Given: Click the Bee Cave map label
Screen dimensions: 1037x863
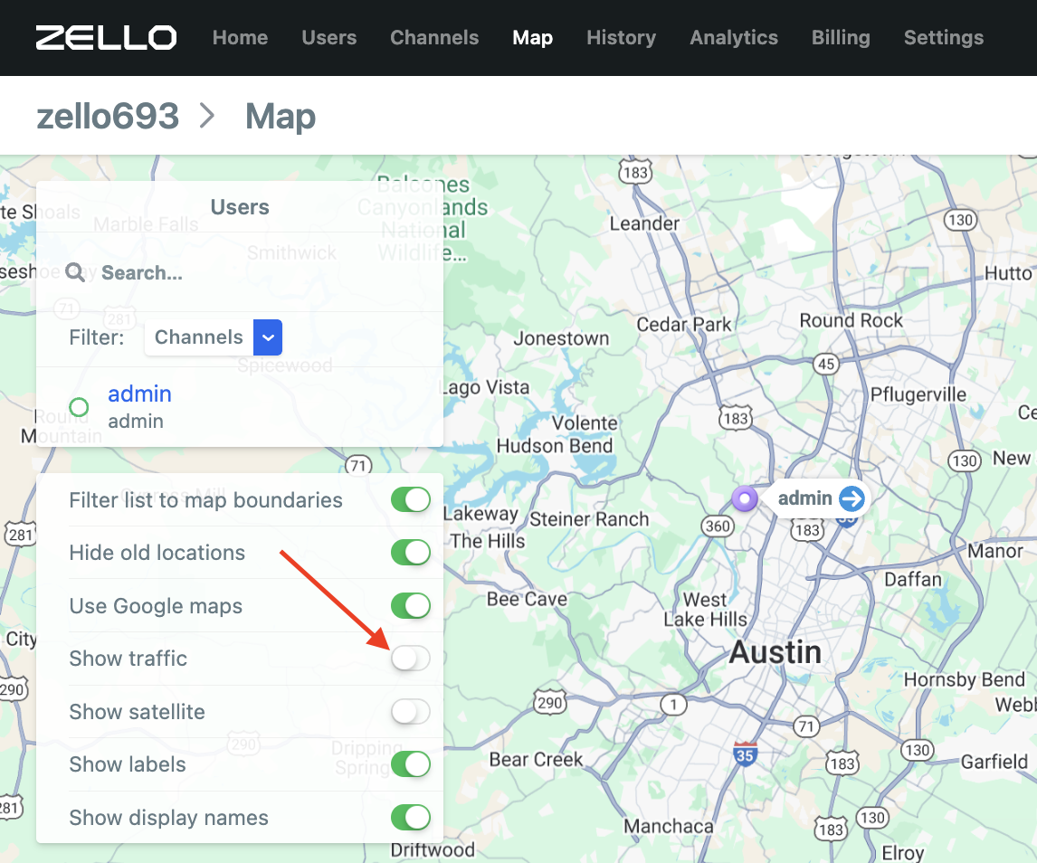Looking at the screenshot, I should point(528,599).
